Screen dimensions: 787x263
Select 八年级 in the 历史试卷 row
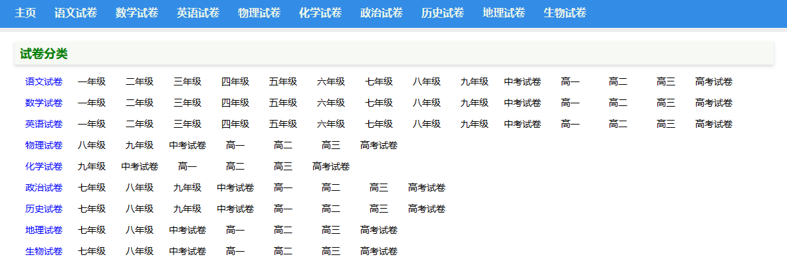point(140,209)
